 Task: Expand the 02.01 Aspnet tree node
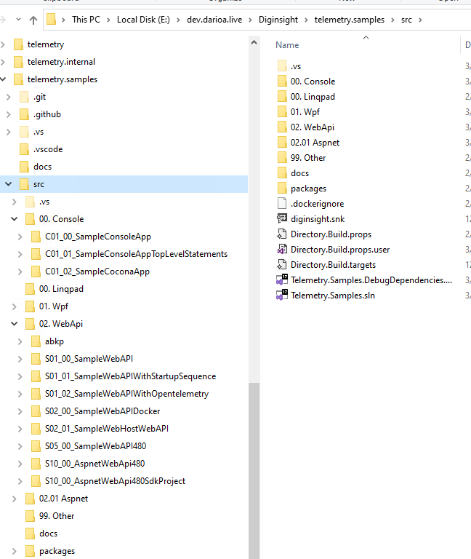click(14, 499)
